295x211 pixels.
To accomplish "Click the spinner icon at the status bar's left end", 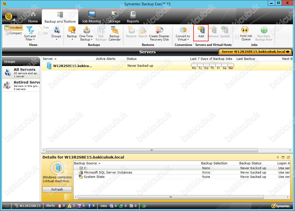I will tap(7, 206).
